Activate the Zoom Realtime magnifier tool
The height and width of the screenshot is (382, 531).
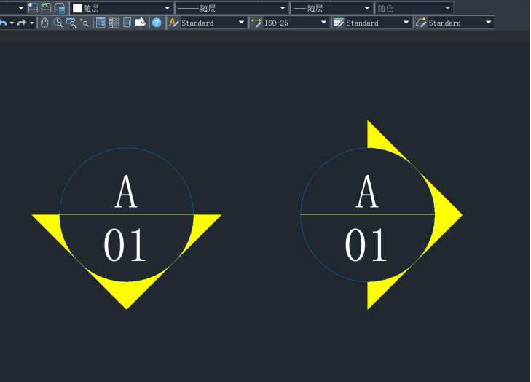[58, 23]
